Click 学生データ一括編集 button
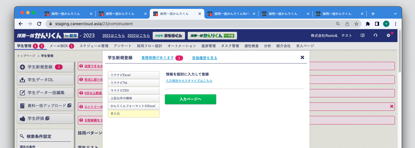 tap(45, 93)
